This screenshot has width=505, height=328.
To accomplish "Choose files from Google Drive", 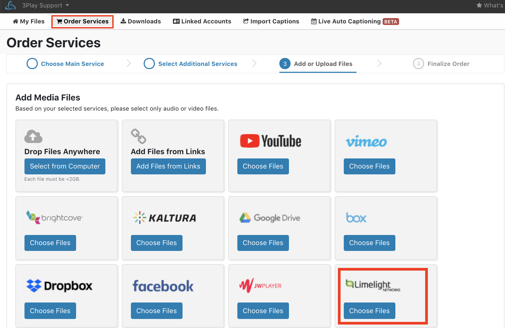I will click(x=263, y=243).
